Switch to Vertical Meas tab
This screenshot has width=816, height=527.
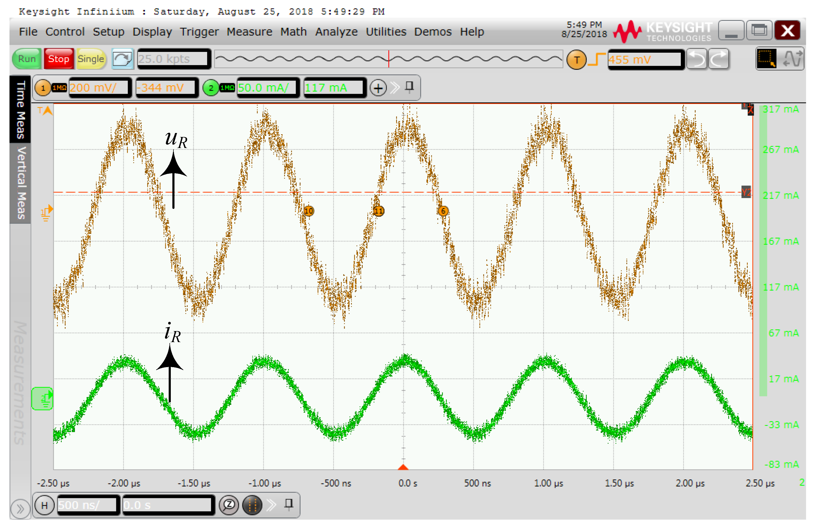[x=21, y=183]
